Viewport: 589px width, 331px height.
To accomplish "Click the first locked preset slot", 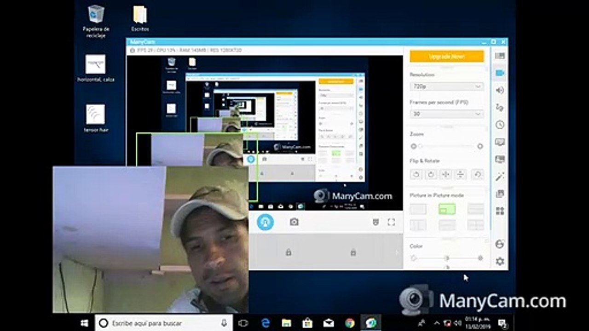I will [288, 252].
